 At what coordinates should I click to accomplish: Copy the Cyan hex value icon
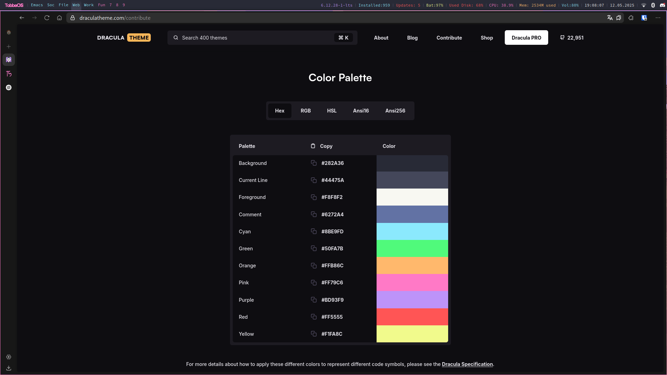(x=313, y=232)
